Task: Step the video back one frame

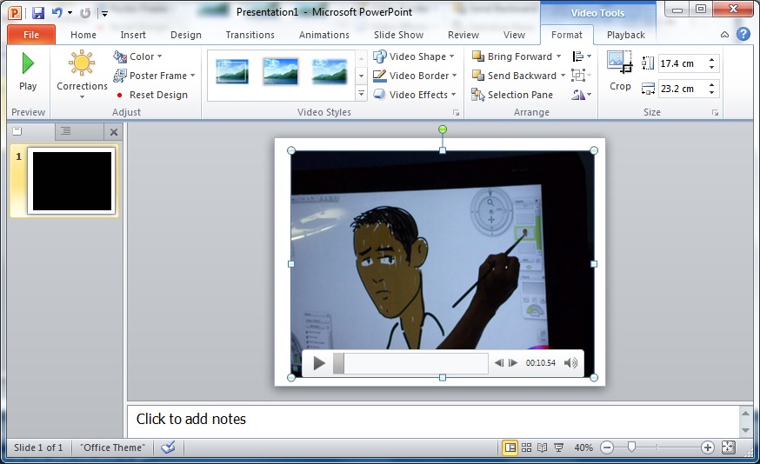Action: (x=499, y=363)
